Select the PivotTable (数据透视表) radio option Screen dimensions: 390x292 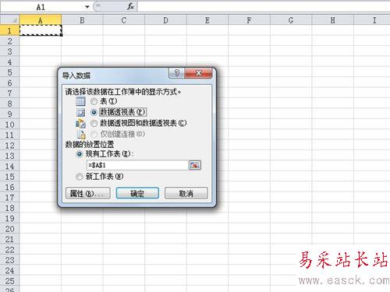click(x=94, y=112)
